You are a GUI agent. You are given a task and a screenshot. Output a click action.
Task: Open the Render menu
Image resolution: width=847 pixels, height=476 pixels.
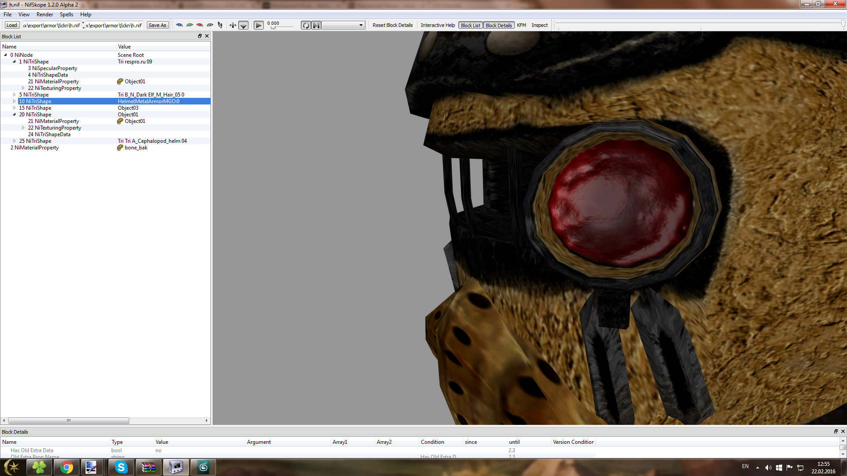(x=45, y=15)
